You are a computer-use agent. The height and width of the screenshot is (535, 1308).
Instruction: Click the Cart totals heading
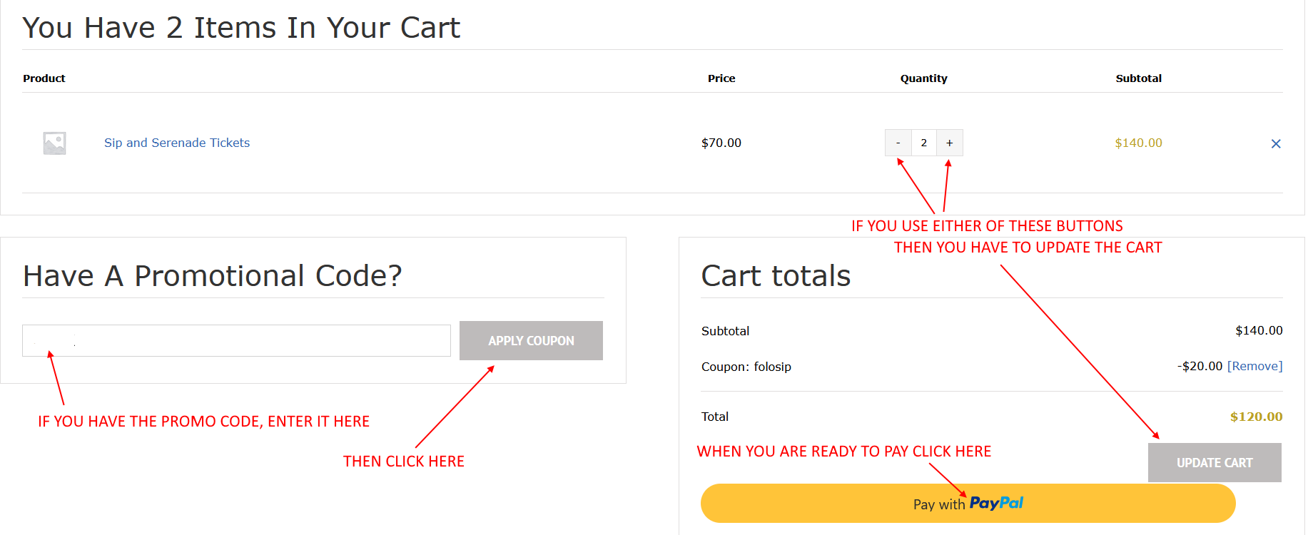pyautogui.click(x=776, y=275)
